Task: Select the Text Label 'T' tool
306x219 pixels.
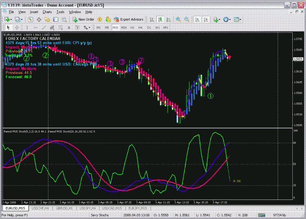Action: [77, 28]
